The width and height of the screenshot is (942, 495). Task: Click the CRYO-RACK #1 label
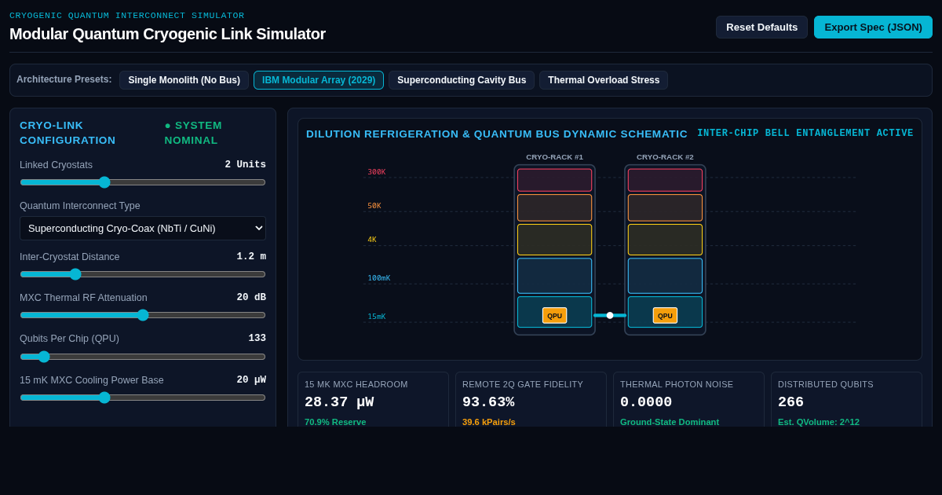coord(554,157)
